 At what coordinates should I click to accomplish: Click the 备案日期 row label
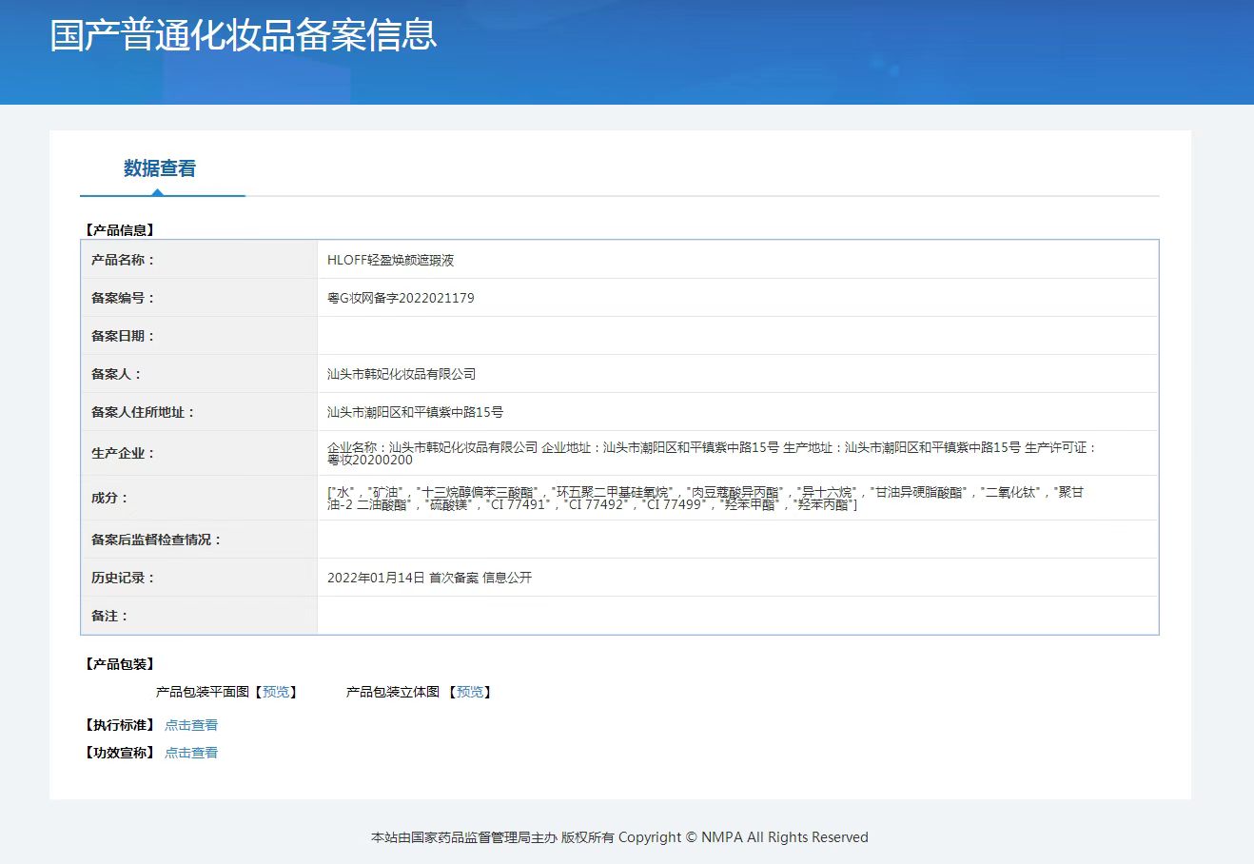123,336
